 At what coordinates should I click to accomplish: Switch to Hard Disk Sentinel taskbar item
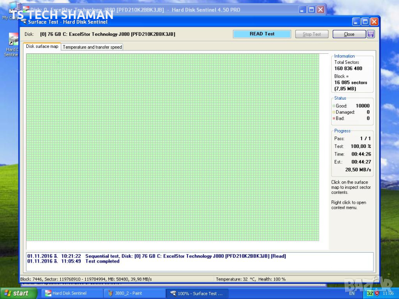pos(71,293)
